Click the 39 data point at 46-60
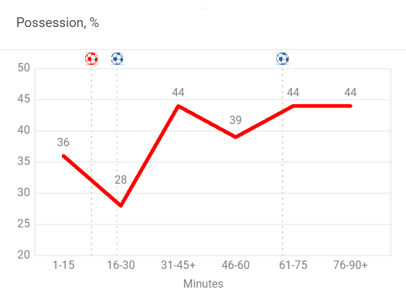Image resolution: width=406 pixels, height=307 pixels. click(x=236, y=137)
